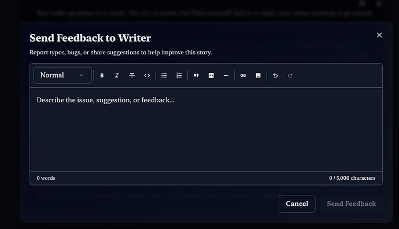This screenshot has height=229, width=399.
Task: Click the 0 words counter label
Action: click(46, 178)
